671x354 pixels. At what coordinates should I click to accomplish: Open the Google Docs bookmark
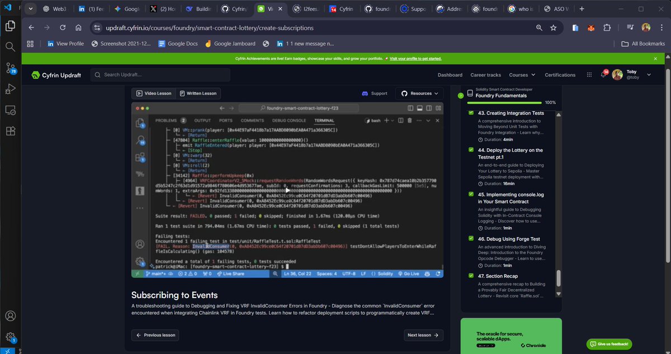178,44
